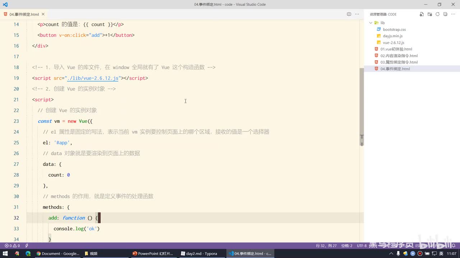Viewport: 460px width, 258px height.
Task: Click the VS Code taskbar item
Action: 250,253
